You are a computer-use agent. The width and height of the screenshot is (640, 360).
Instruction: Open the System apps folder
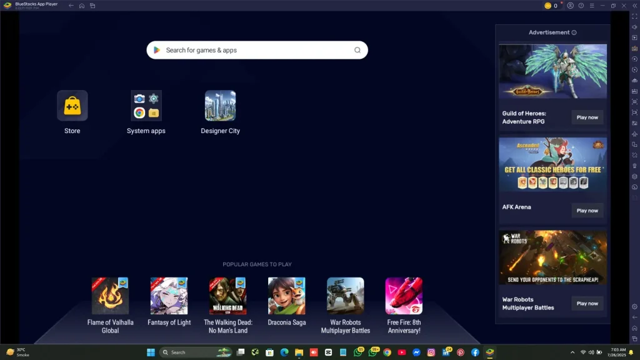coord(146,106)
